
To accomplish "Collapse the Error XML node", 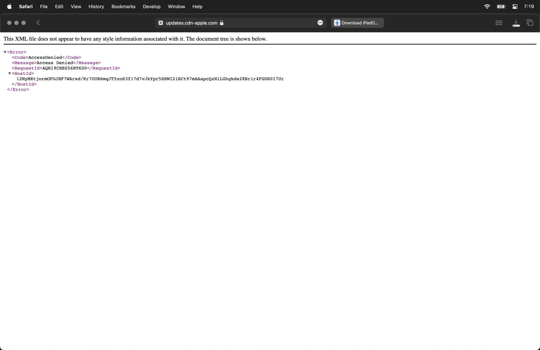I will click(x=5, y=52).
